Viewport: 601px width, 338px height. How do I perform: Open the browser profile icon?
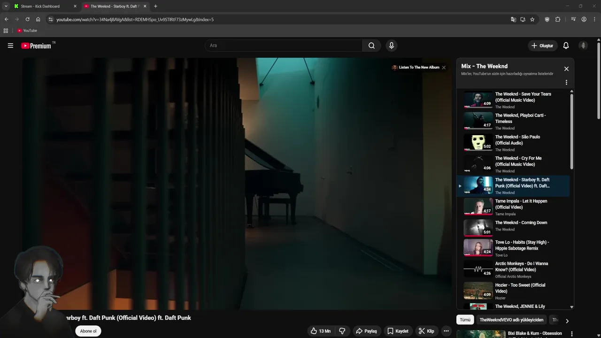[584, 19]
